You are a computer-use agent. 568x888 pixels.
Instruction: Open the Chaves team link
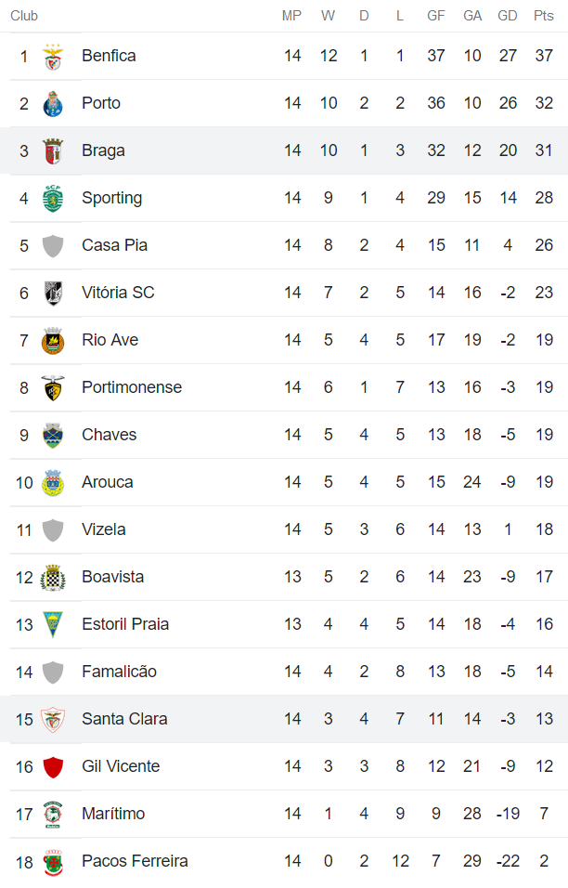click(109, 435)
